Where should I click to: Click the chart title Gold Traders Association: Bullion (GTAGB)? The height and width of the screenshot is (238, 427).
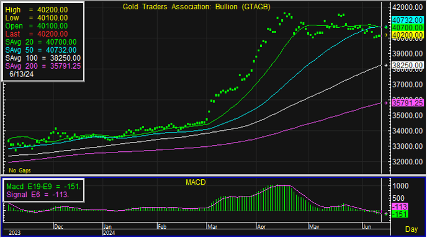[196, 7]
